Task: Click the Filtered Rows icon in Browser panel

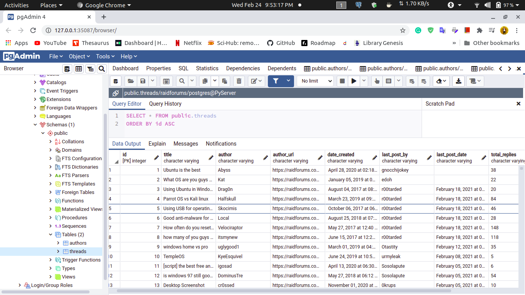Action: [90, 69]
